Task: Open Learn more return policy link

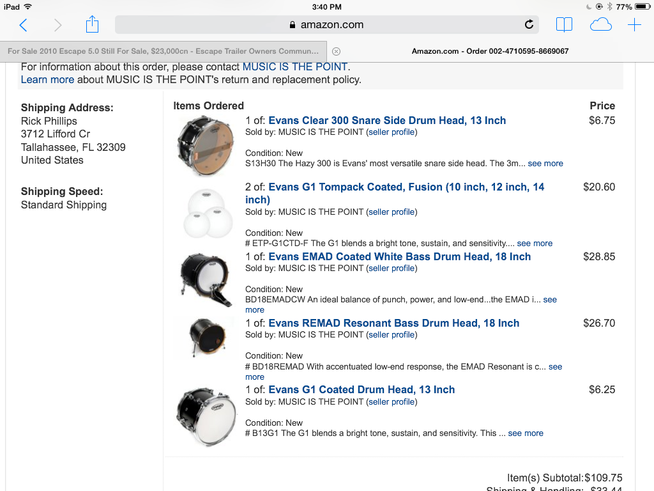Action: pos(47,79)
